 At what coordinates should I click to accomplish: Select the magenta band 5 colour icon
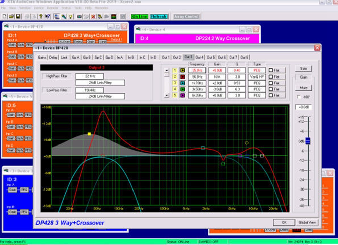coord(183,95)
